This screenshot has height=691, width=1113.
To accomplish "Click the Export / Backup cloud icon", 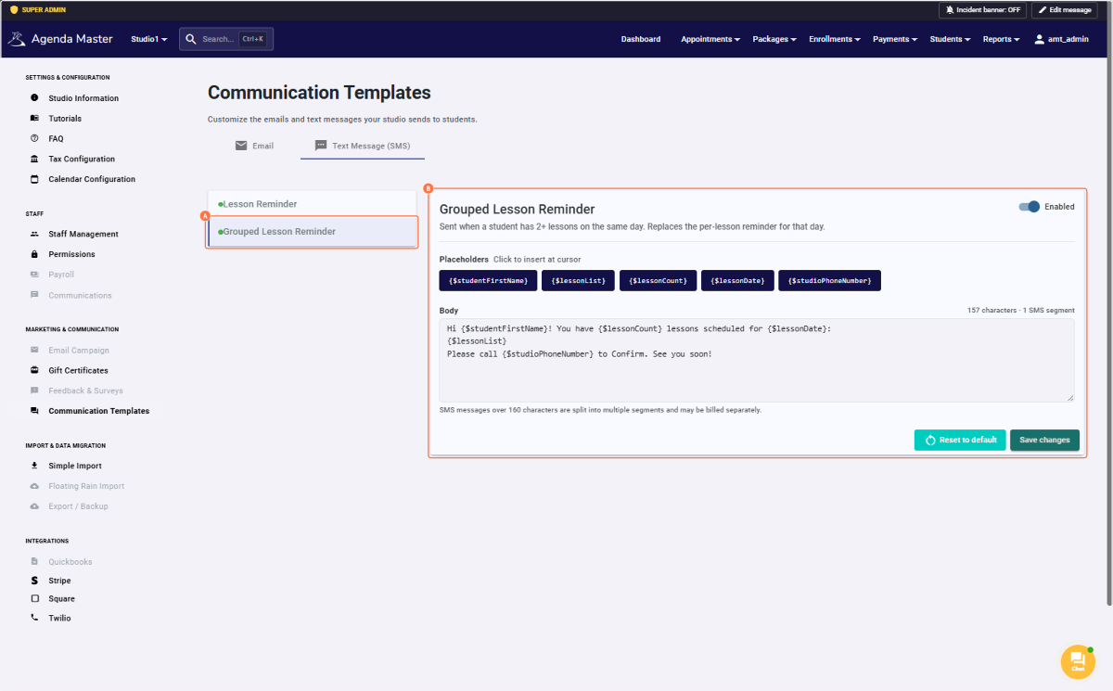I will (34, 506).
